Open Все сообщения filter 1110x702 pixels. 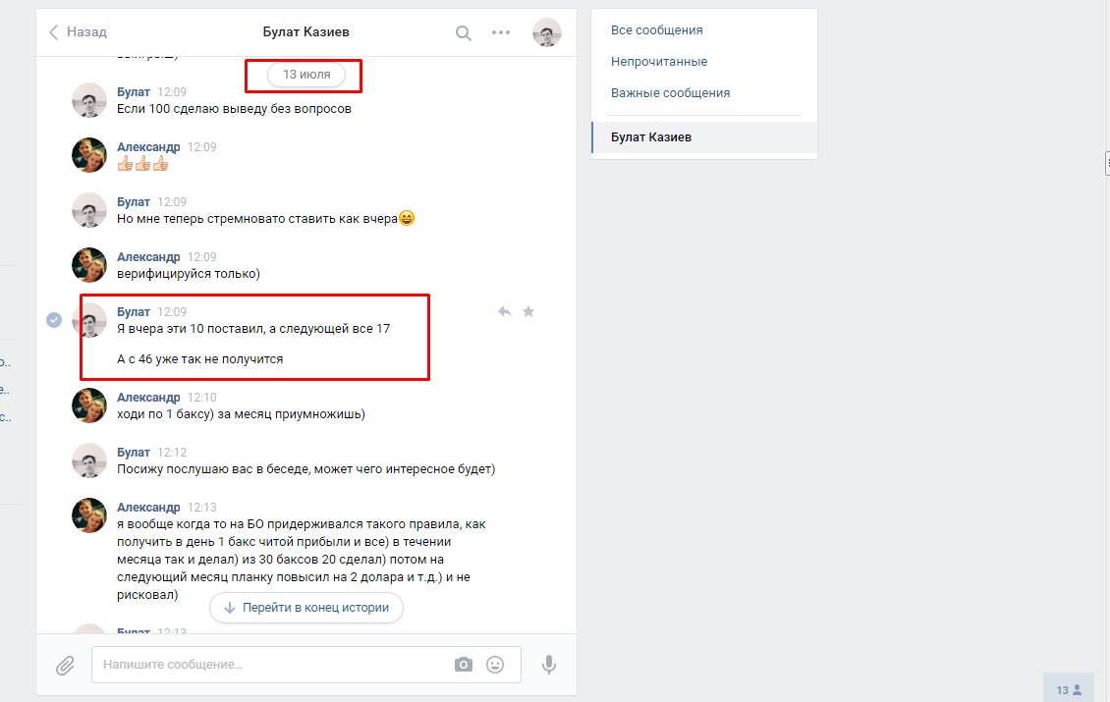(657, 30)
